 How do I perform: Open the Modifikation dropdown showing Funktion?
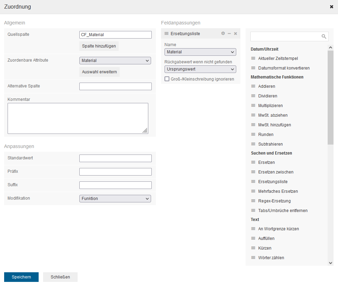point(115,199)
